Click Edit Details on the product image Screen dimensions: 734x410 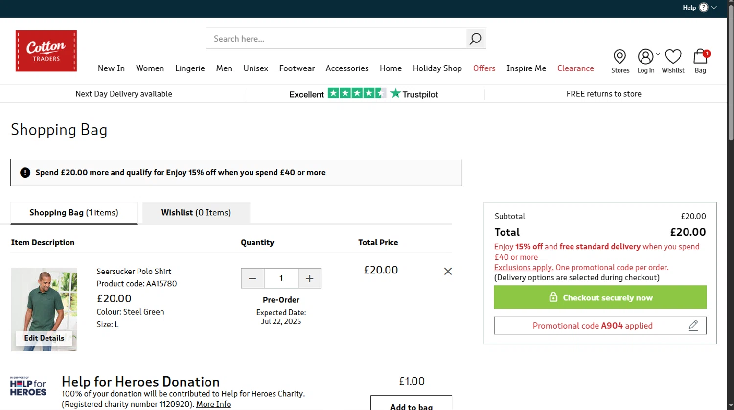coord(44,338)
